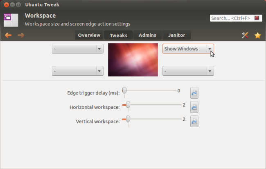
Task: Minimize the Ubuntu Tweak window
Action: 12,5
